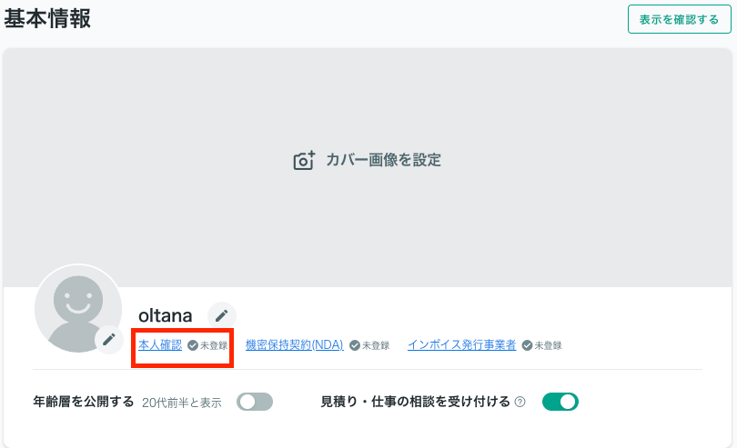Follow the インボイス発行事業者 link
Image resolution: width=737 pixels, height=448 pixels.
click(462, 345)
